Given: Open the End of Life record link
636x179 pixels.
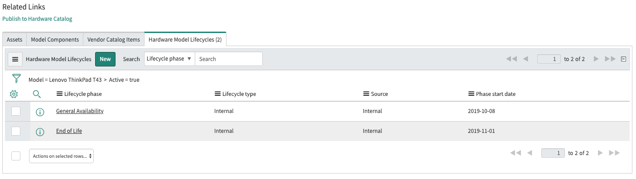Looking at the screenshot, I should tap(69, 131).
